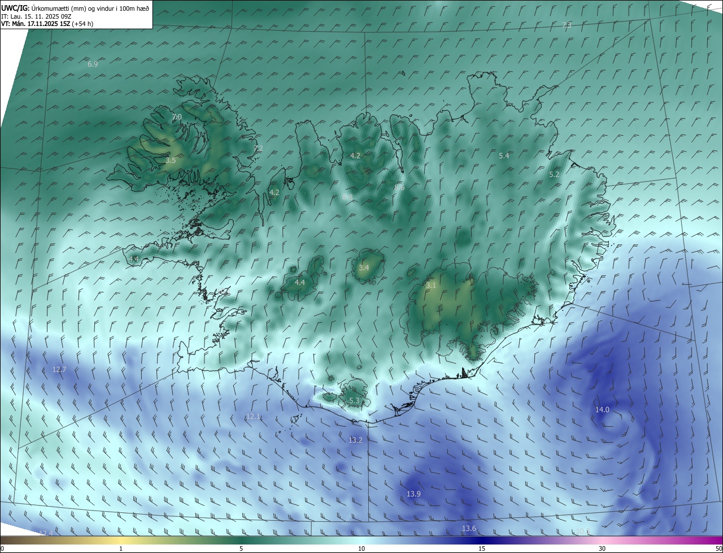Select the 3.5 value in the Westfjords

[x=171, y=161]
